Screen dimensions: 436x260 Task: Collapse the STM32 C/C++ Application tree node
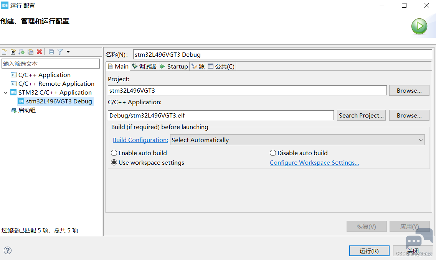[x=5, y=93]
